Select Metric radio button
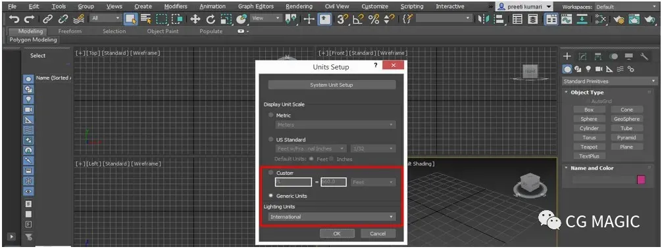Image resolution: width=662 pixels, height=249 pixels. (x=270, y=115)
